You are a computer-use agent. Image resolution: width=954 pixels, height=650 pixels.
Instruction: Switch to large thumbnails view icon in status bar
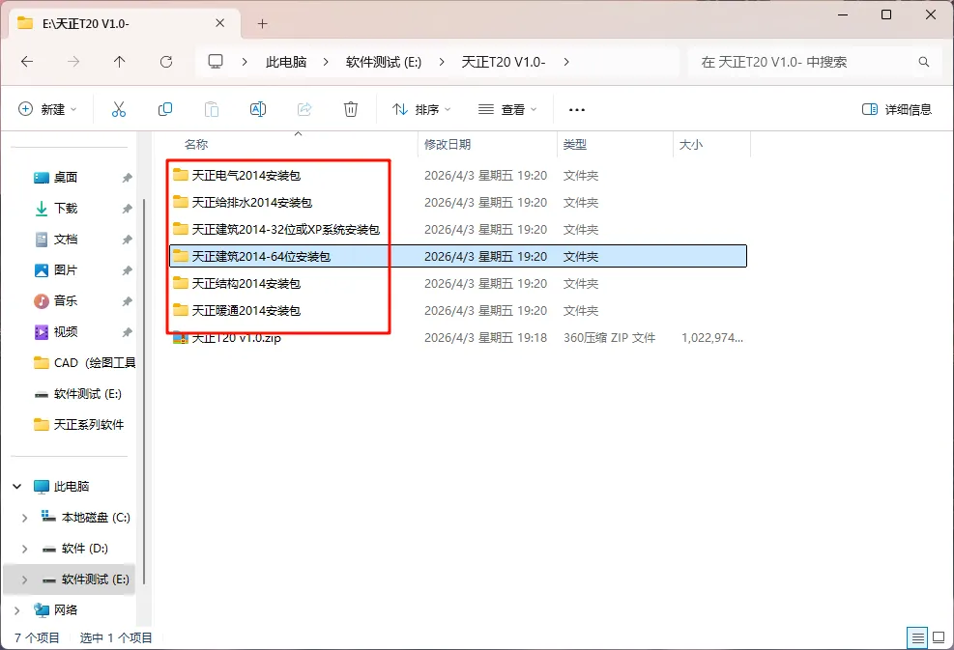(939, 637)
